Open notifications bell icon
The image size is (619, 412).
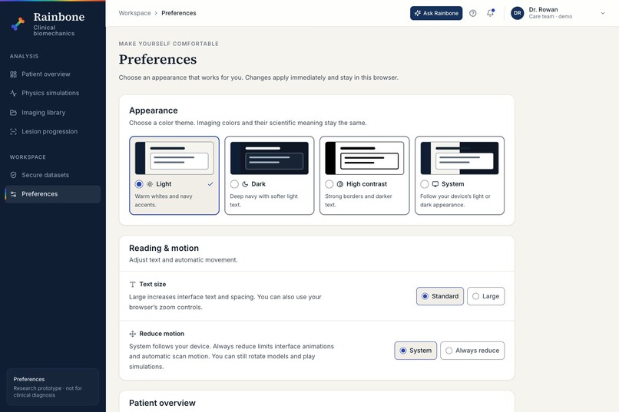pos(490,13)
